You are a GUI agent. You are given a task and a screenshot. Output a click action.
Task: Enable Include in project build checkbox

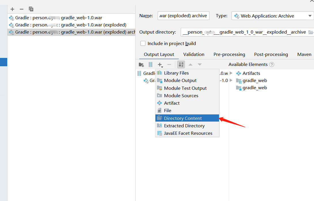click(143, 44)
